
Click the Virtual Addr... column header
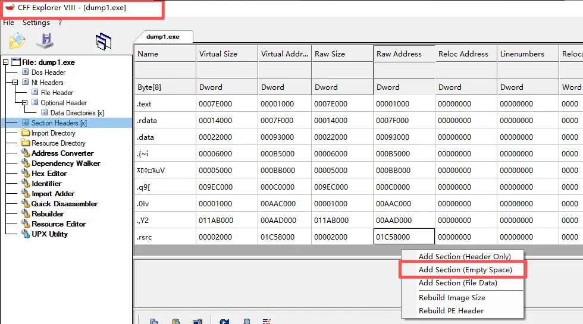(x=284, y=54)
